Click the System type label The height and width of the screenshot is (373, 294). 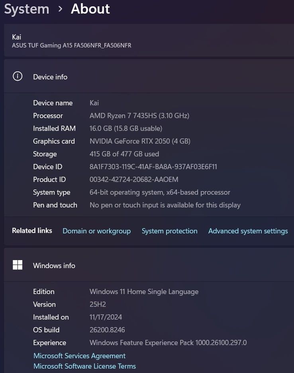52,192
